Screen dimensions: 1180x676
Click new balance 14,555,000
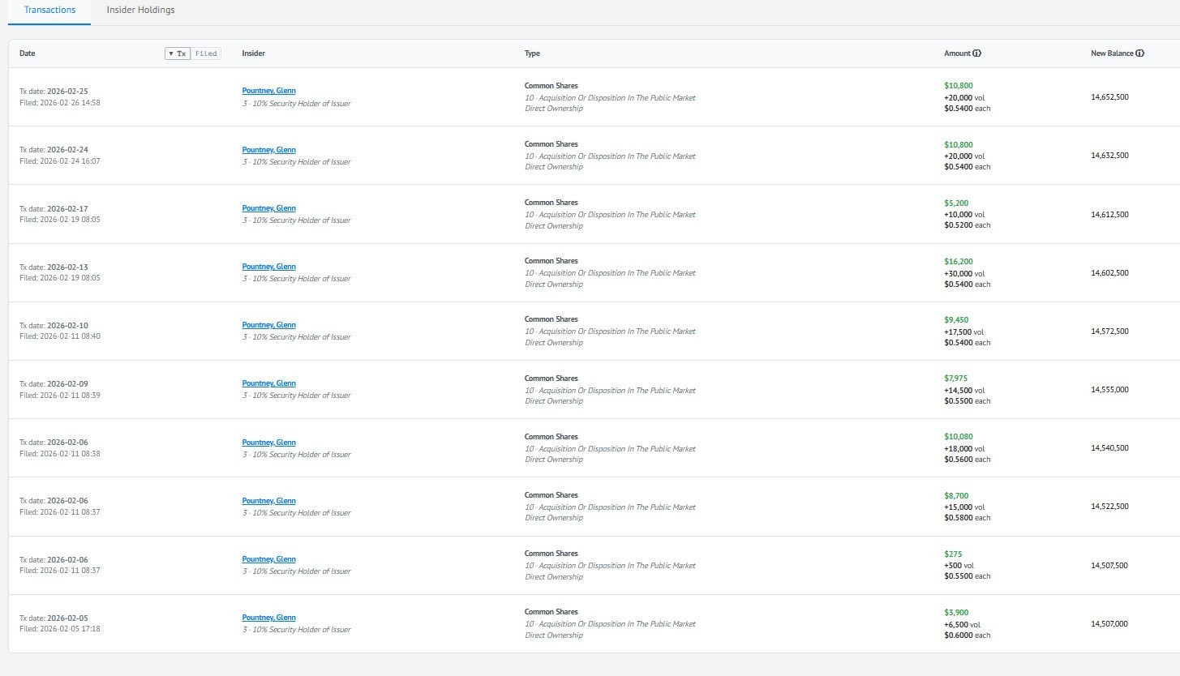tap(1109, 390)
